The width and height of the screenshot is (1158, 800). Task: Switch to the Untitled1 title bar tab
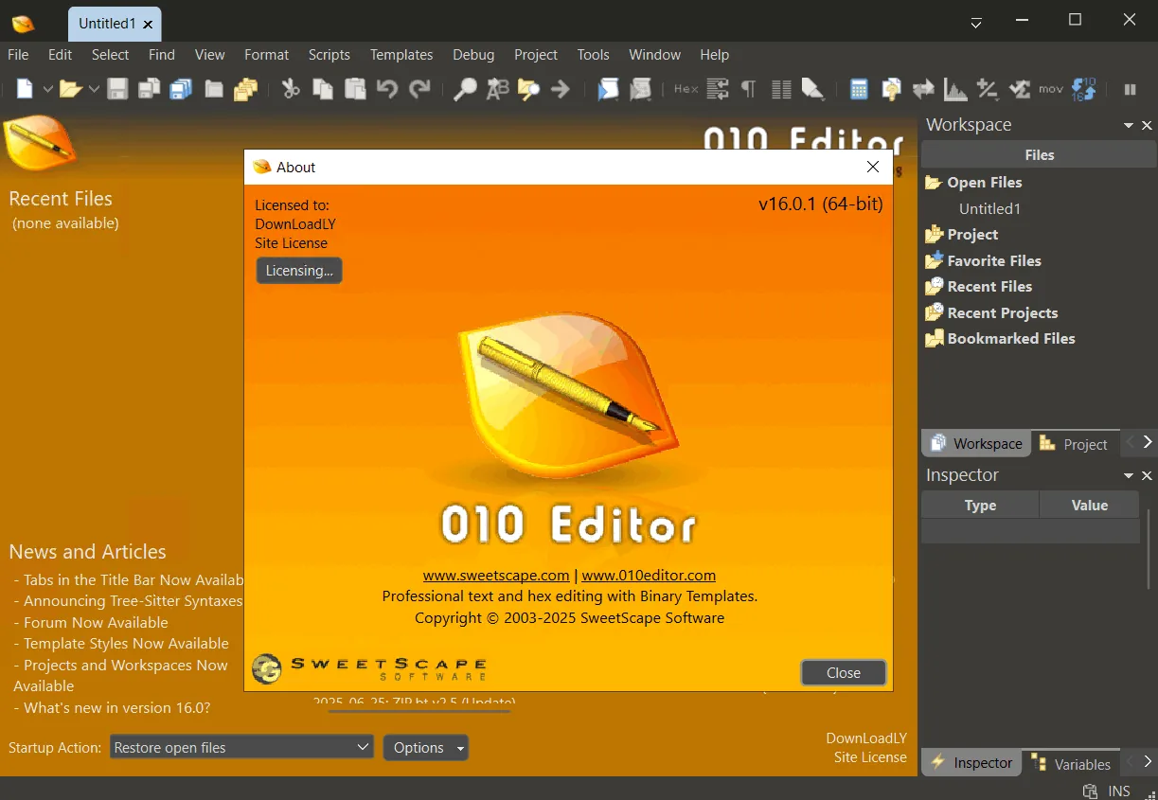point(107,24)
